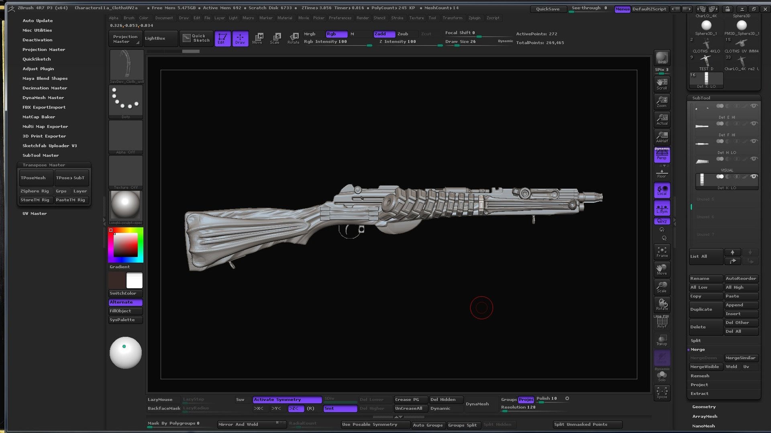Toggle Local transformations
771x433 pixels.
[662, 190]
